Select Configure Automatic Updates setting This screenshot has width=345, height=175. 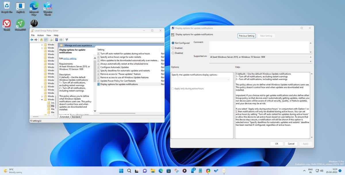[114, 67]
